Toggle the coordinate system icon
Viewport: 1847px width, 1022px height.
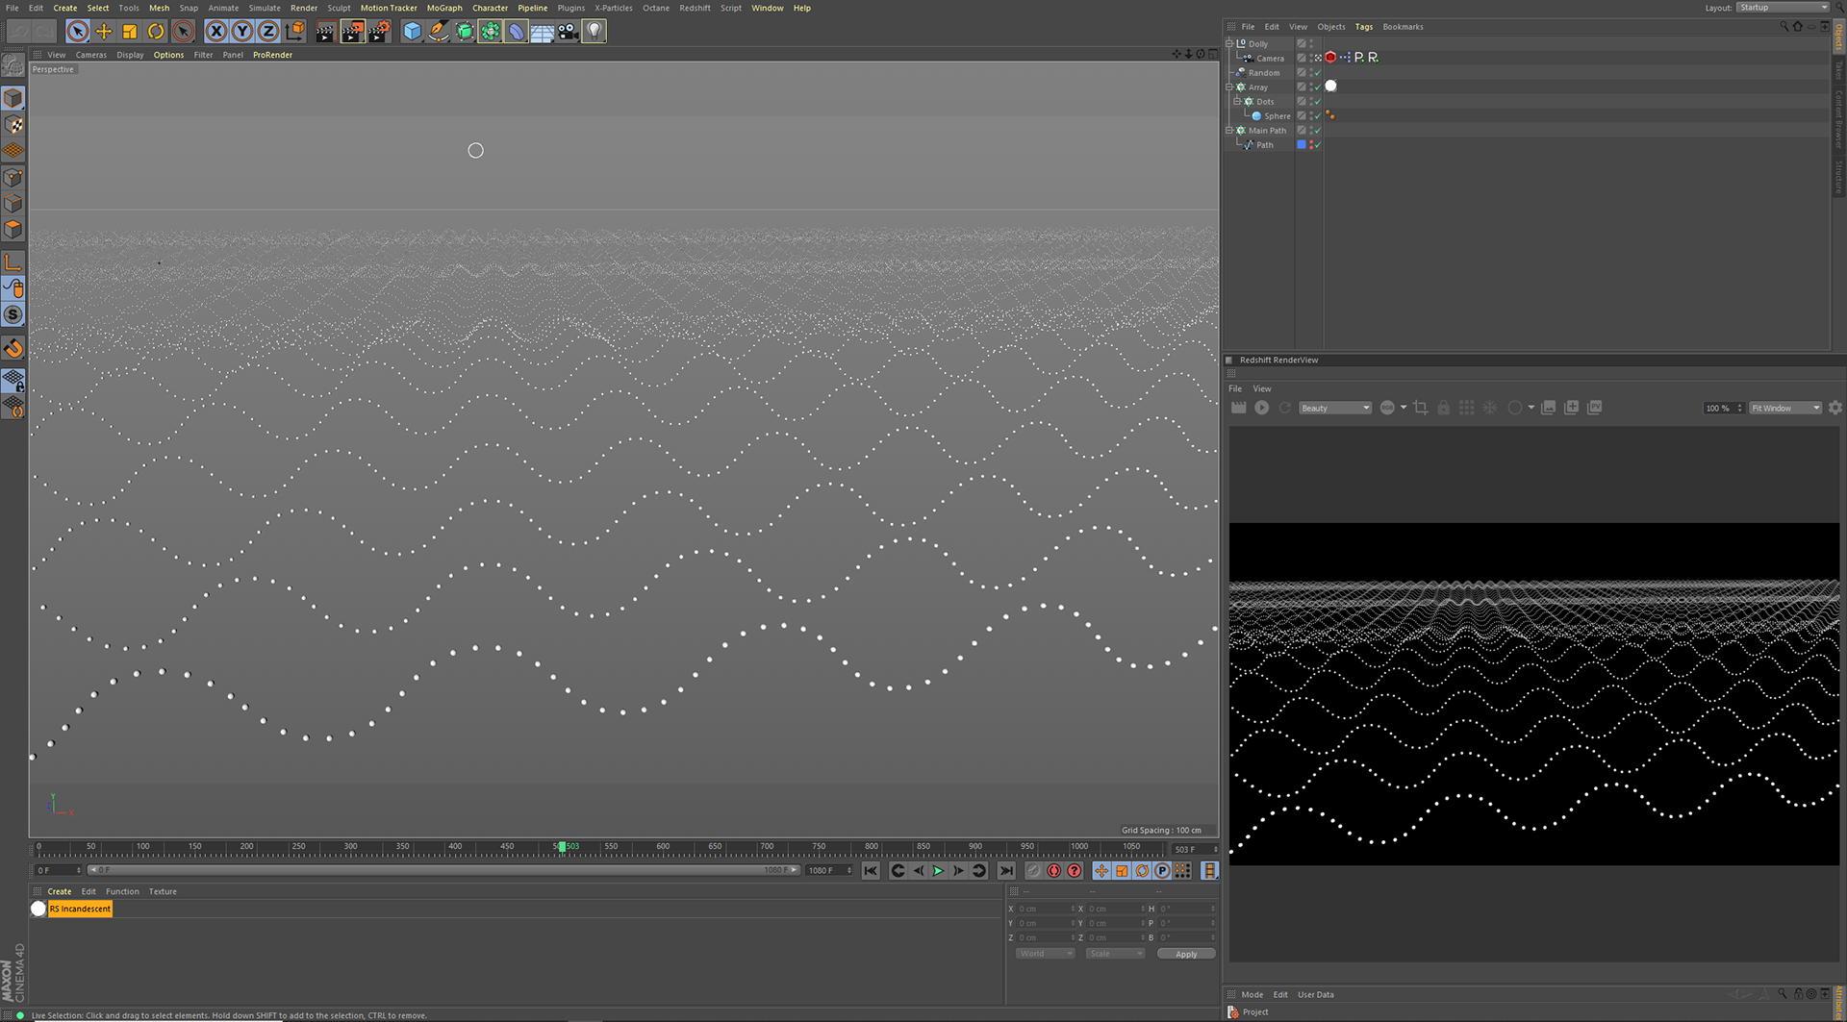pos(295,32)
